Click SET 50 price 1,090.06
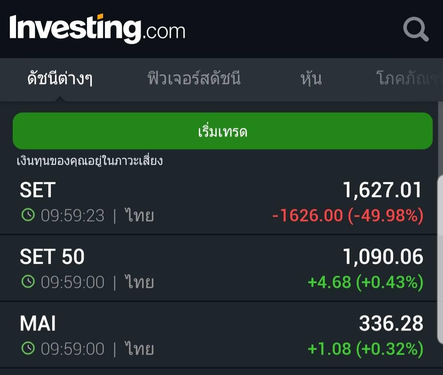This screenshot has height=375, width=443. point(383,257)
